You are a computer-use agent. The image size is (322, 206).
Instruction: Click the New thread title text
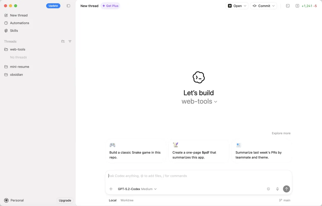point(89,6)
